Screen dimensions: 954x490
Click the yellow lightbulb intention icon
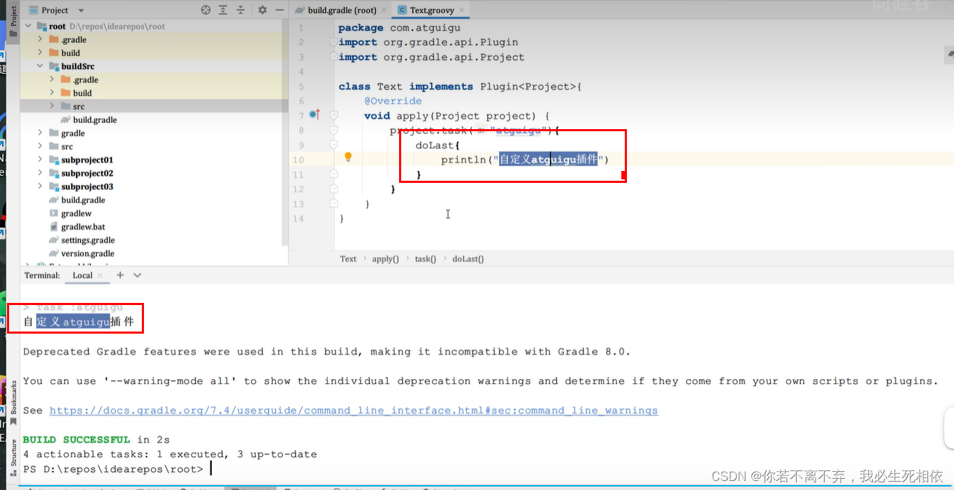348,158
